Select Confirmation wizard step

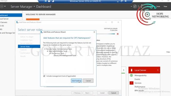(x=25, y=53)
